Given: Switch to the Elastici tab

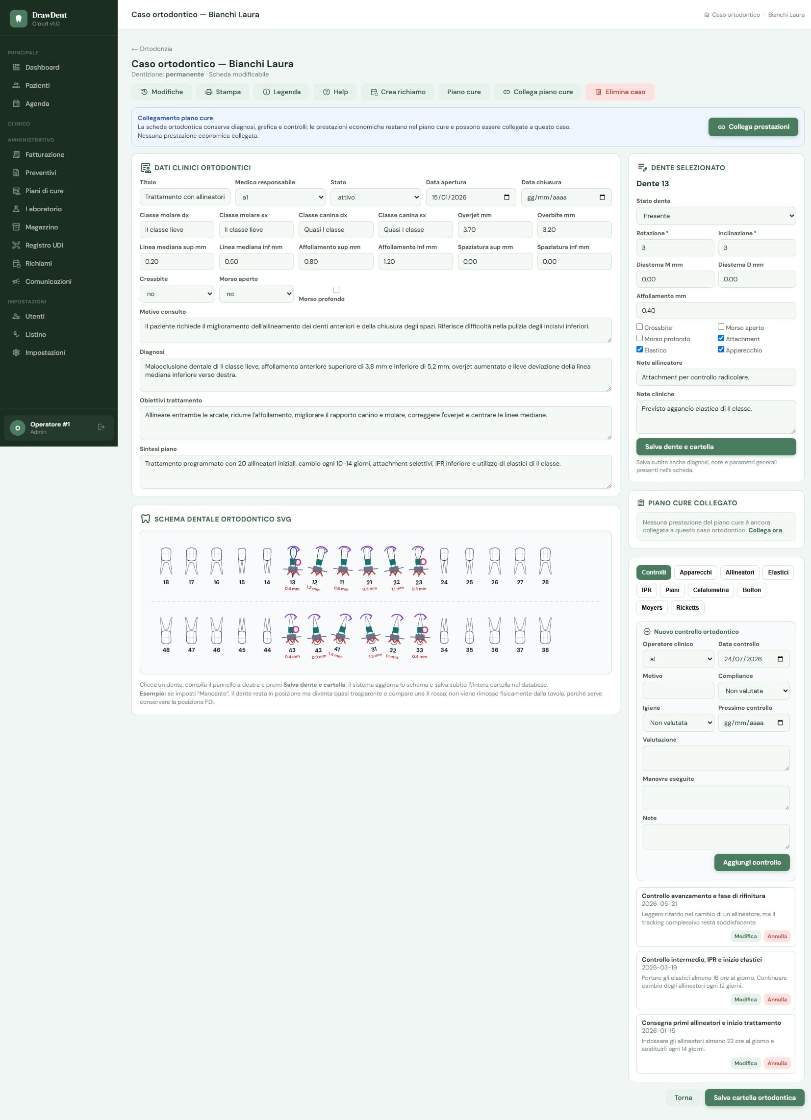Looking at the screenshot, I should 778,572.
